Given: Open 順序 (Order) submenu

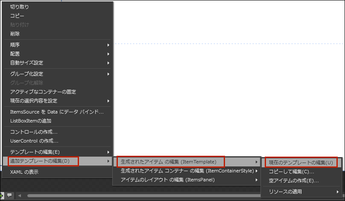Looking at the screenshot, I should tap(57, 45).
